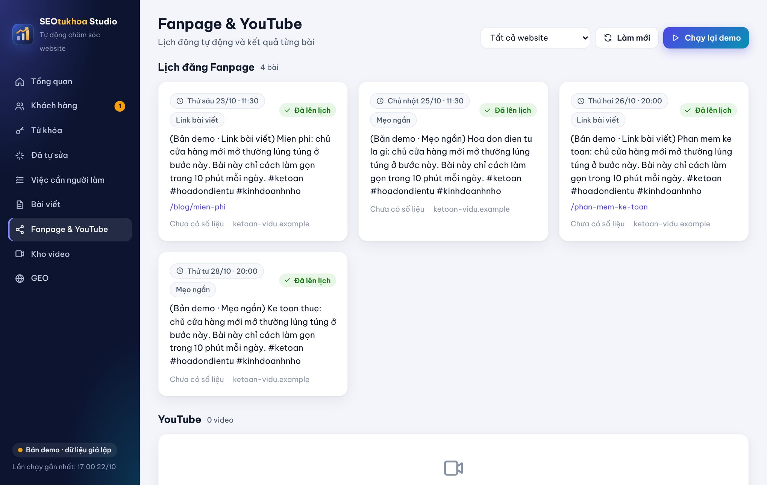
Task: Click the globe icon beside GEO
Action: pos(20,278)
